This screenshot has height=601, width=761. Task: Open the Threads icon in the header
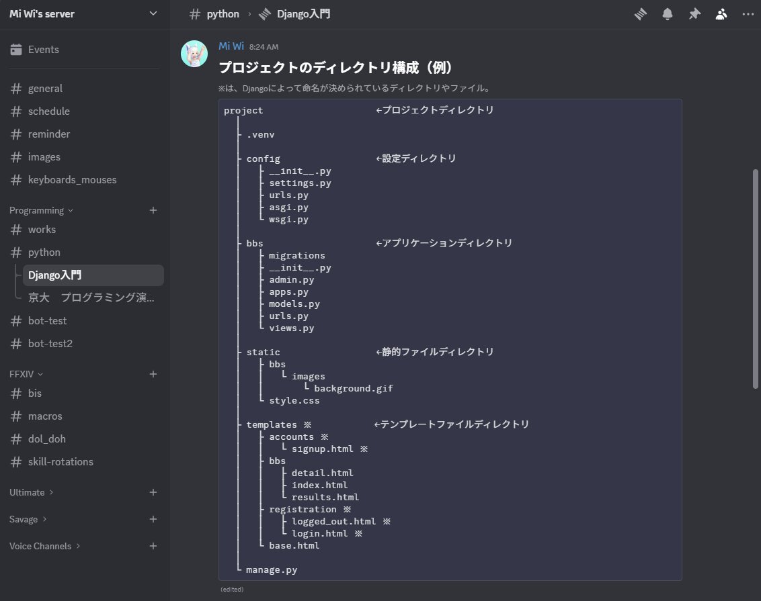[x=641, y=14]
